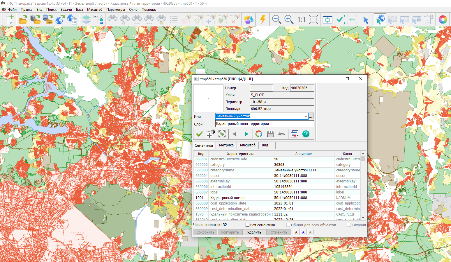Image resolution: width=451 pixels, height=262 pixels.
Task: Select 'Кадастровый номер' row in table
Action: coord(277,198)
